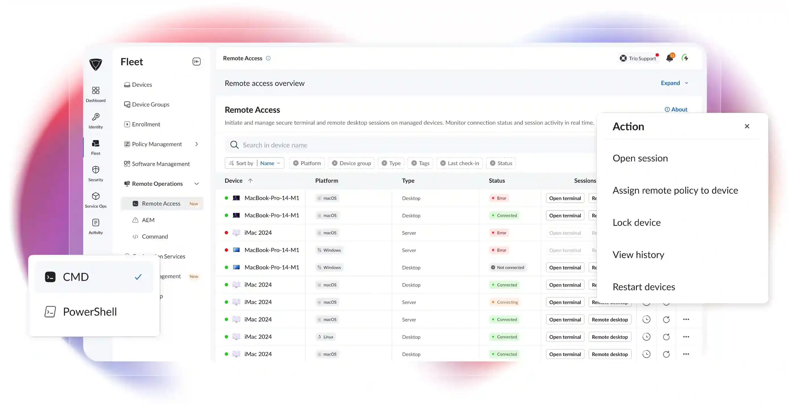Choose Assign remote policy to device
Viewport: 790px width, 404px height.
(675, 190)
